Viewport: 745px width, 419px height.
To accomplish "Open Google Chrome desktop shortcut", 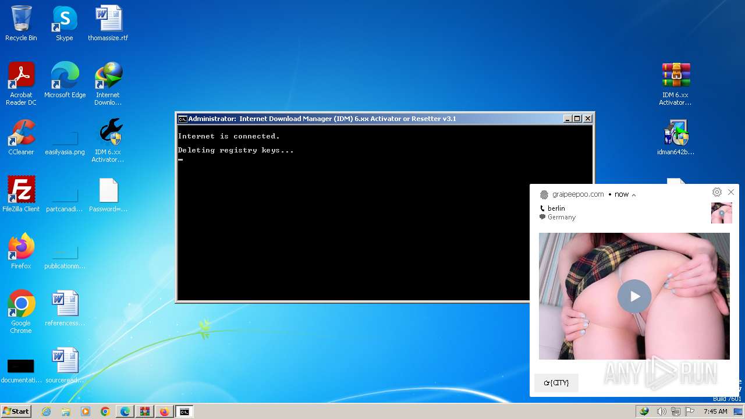I will click(x=21, y=312).
